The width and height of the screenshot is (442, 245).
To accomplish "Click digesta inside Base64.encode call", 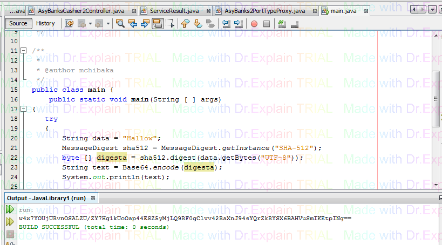I will 199,167.
